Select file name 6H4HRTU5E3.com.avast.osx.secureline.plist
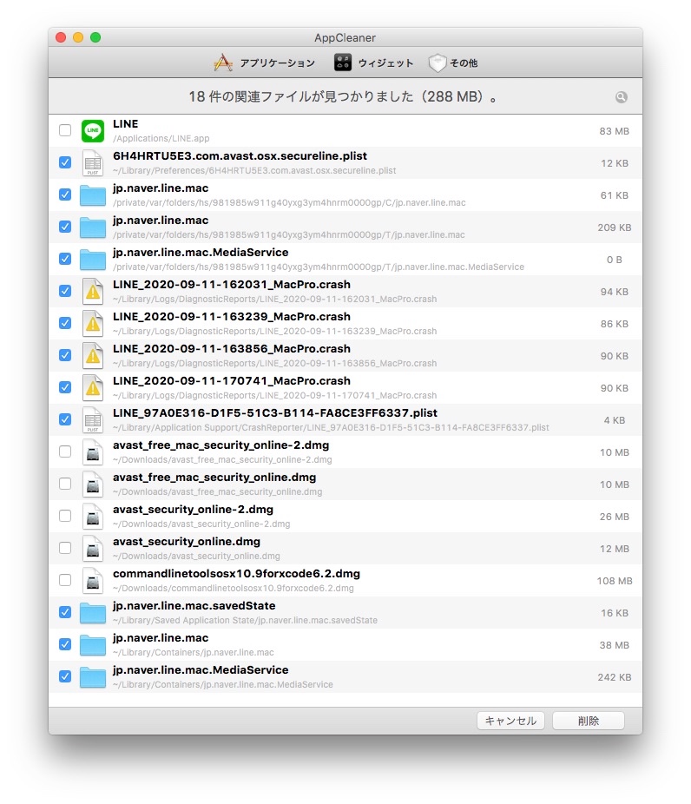Viewport: 691px width, 804px height. pos(240,156)
